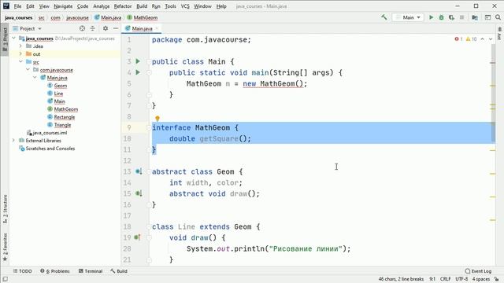This screenshot has width=504, height=283.
Task: Collapse the Main.java tree node
Action: pyautogui.click(x=35, y=78)
